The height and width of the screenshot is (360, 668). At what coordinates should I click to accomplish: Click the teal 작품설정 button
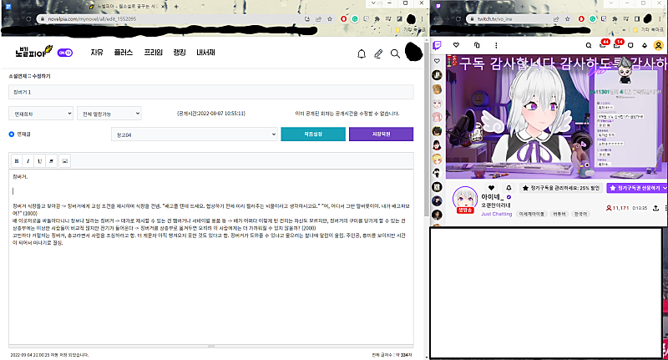click(313, 134)
